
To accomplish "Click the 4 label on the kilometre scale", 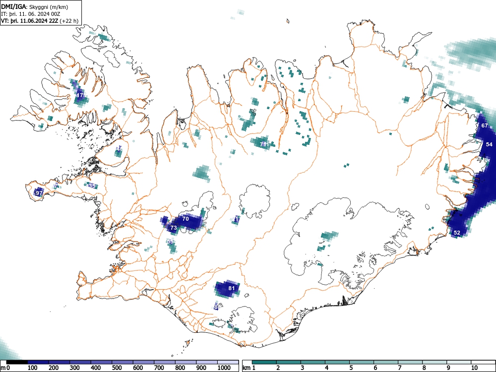I will tap(326, 368).
